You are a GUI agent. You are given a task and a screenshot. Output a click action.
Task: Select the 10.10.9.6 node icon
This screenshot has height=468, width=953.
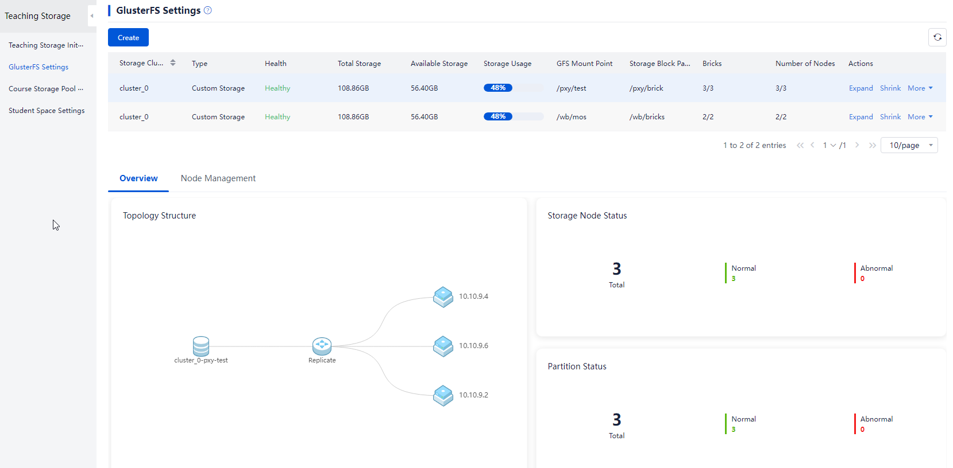click(x=443, y=346)
